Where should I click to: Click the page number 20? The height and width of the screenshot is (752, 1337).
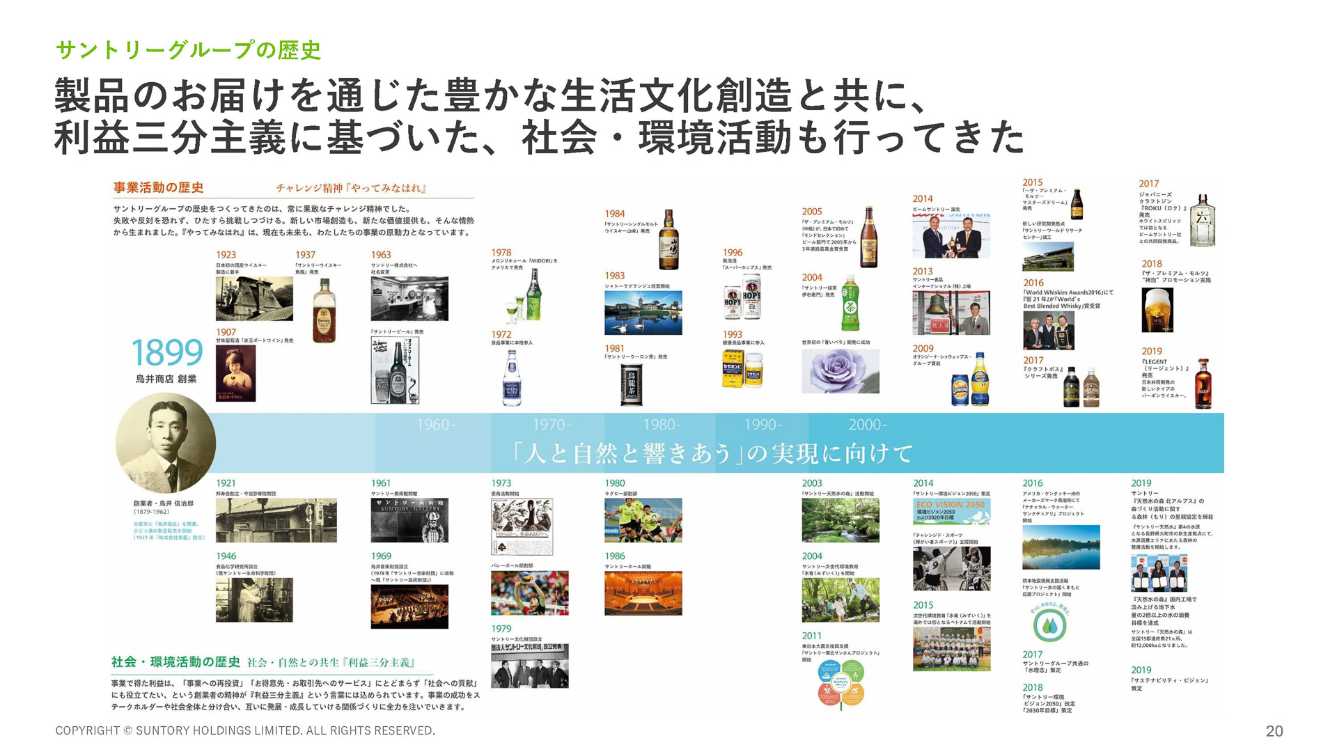pyautogui.click(x=1274, y=731)
